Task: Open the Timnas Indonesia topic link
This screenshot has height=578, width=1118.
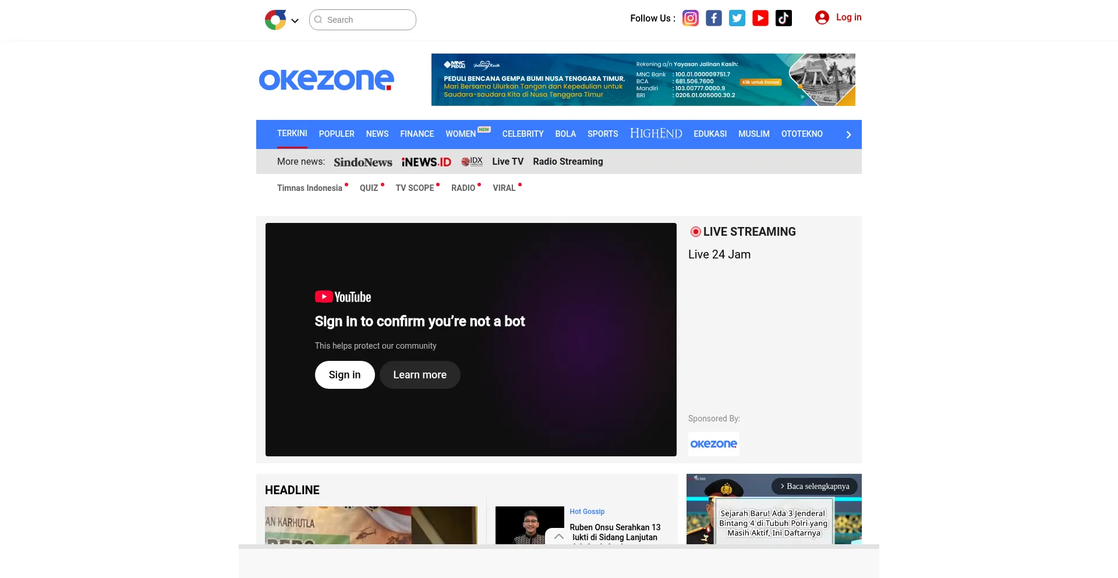Action: pyautogui.click(x=310, y=188)
